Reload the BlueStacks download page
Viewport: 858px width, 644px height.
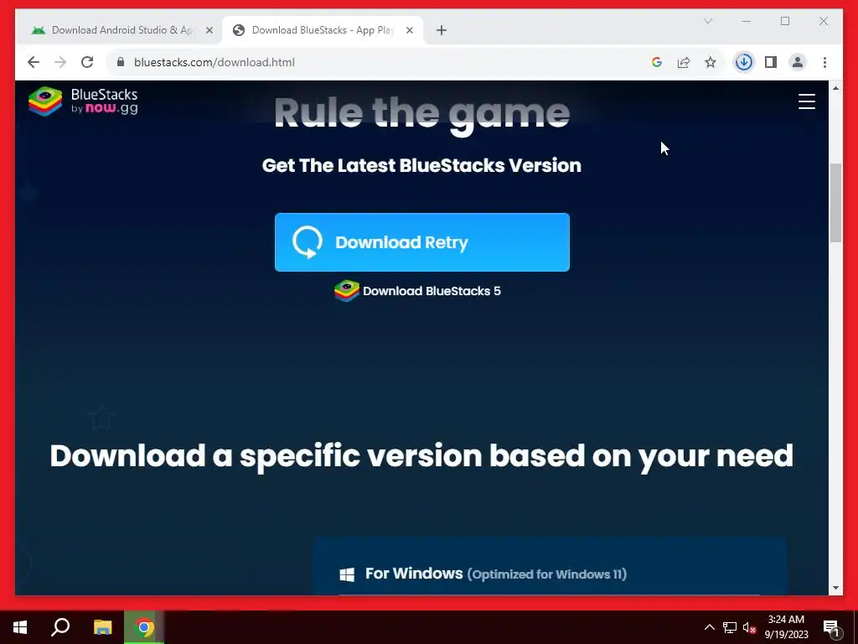click(x=87, y=62)
